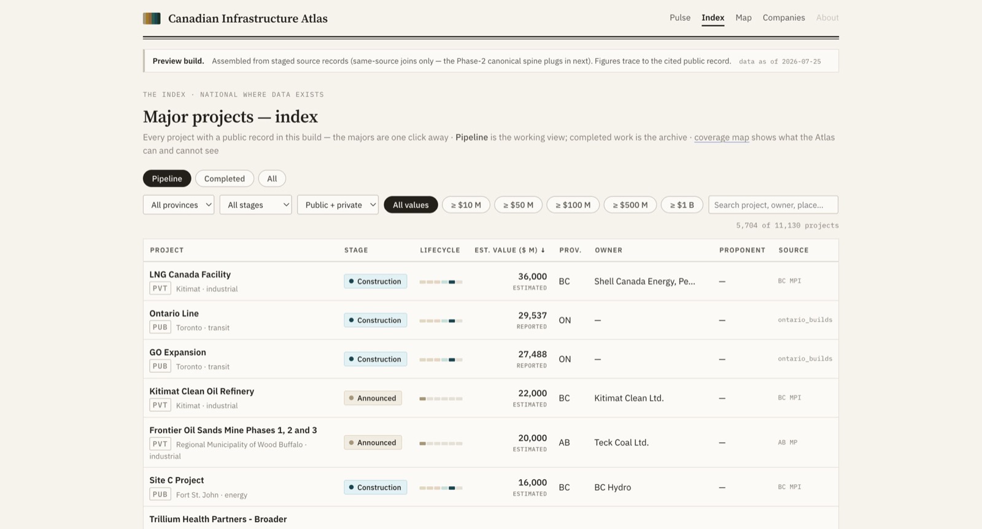Select the All view pill
Screen dimensions: 982x529
tap(272, 179)
